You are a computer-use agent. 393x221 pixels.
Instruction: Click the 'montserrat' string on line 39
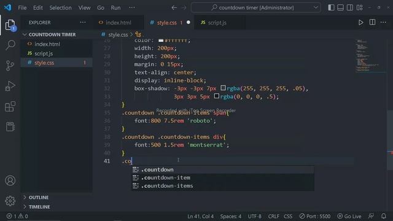click(206, 145)
